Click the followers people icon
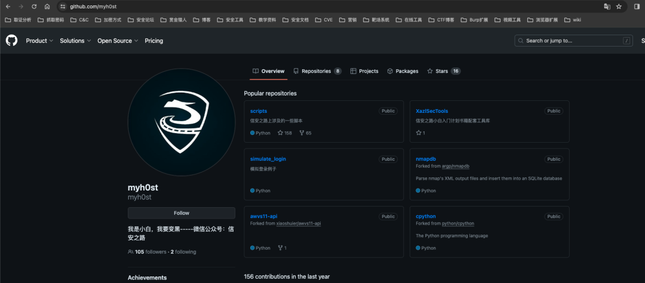The width and height of the screenshot is (645, 283). click(130, 252)
